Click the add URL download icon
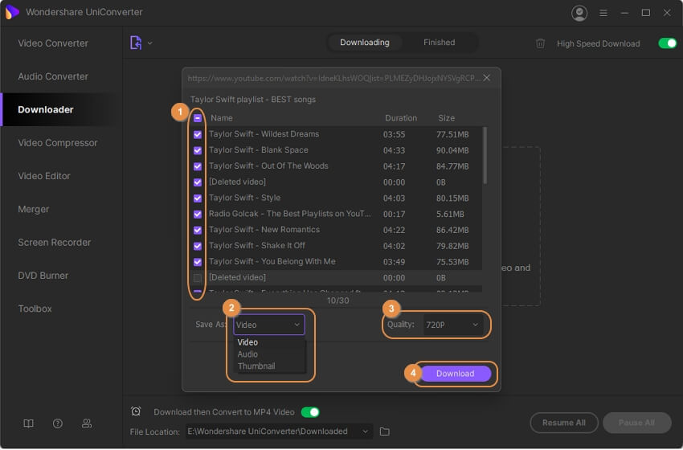The width and height of the screenshot is (683, 450). tap(136, 43)
